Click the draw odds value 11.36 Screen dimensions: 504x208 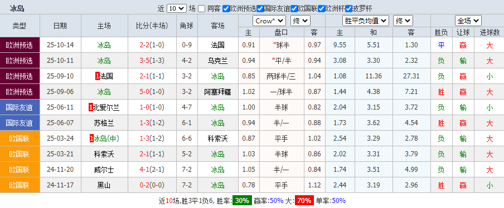click(x=373, y=76)
